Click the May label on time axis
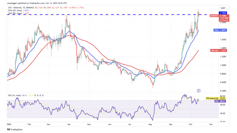Image resolution: width=237 pixels, height=133 pixels. 89,124
